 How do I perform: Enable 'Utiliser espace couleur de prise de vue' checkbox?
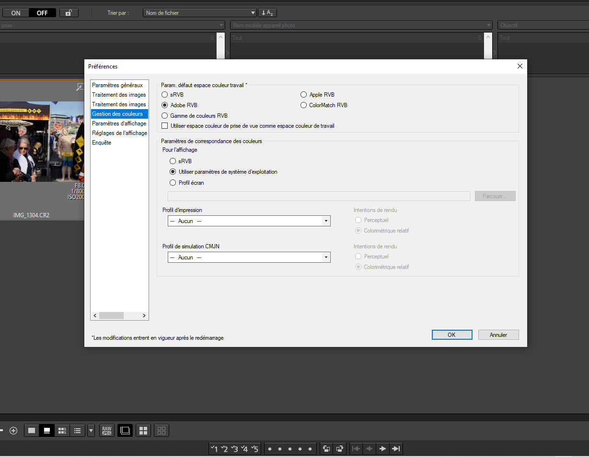click(x=165, y=126)
